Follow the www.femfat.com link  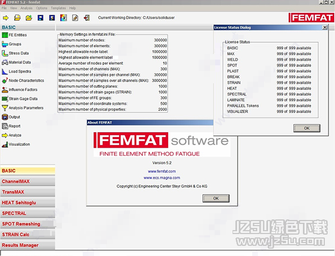tap(162, 171)
